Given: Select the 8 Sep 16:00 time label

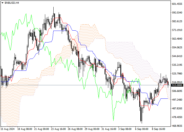Looking at the screenshot, I should coord(159,129).
